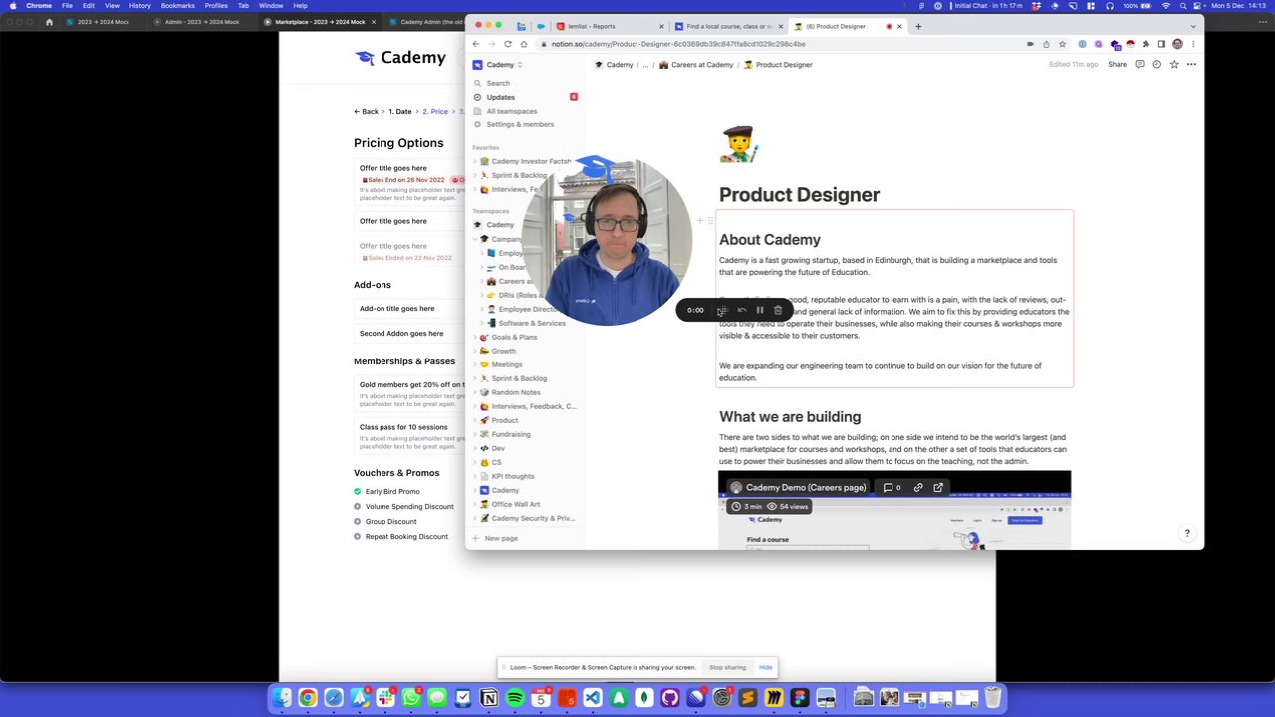Click the Back link on the pricing page
The image size is (1275, 717).
coord(366,112)
